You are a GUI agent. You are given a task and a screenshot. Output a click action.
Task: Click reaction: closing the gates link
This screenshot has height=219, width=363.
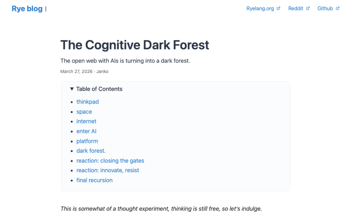[110, 160]
